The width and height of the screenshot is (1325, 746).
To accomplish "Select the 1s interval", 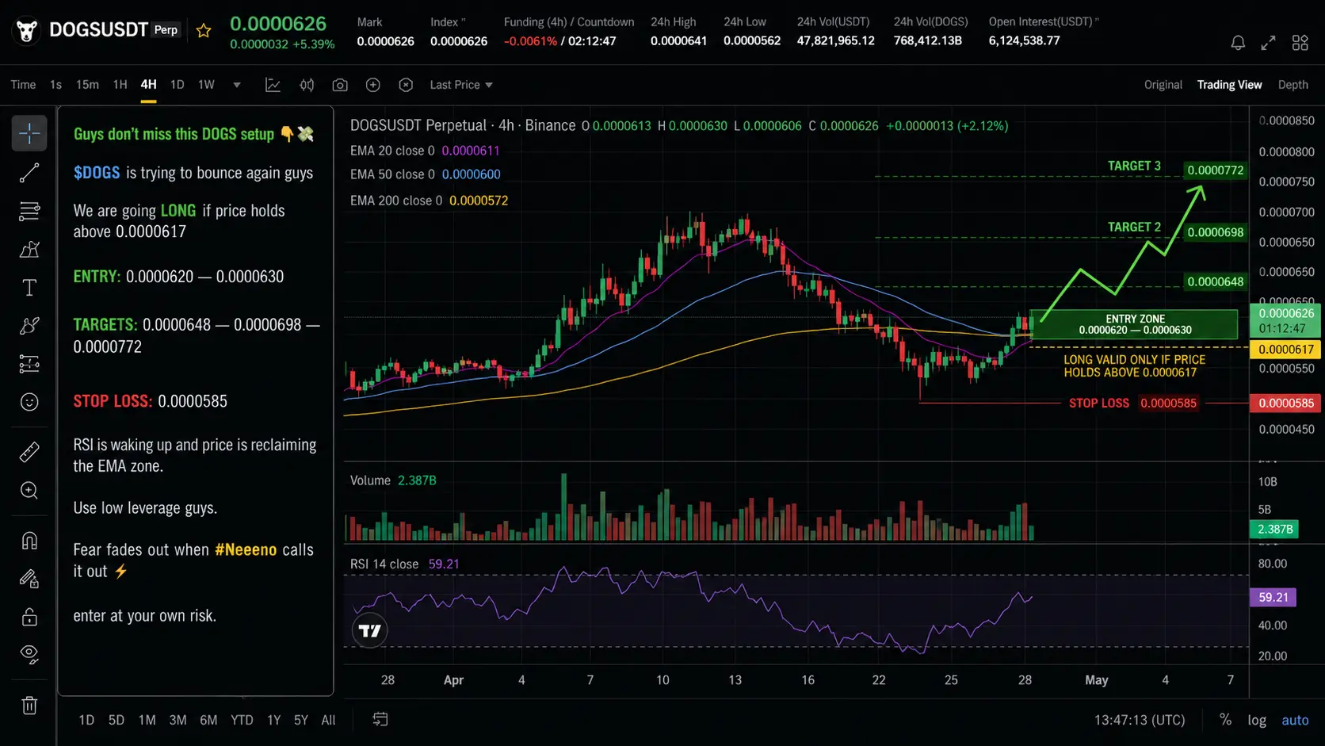I will [x=55, y=85].
